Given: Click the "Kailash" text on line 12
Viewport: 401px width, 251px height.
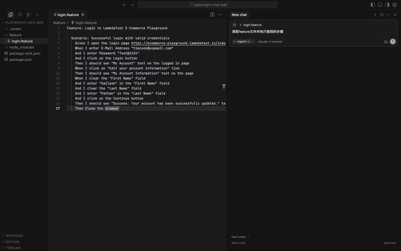Looking at the screenshot, I should 108,83.
